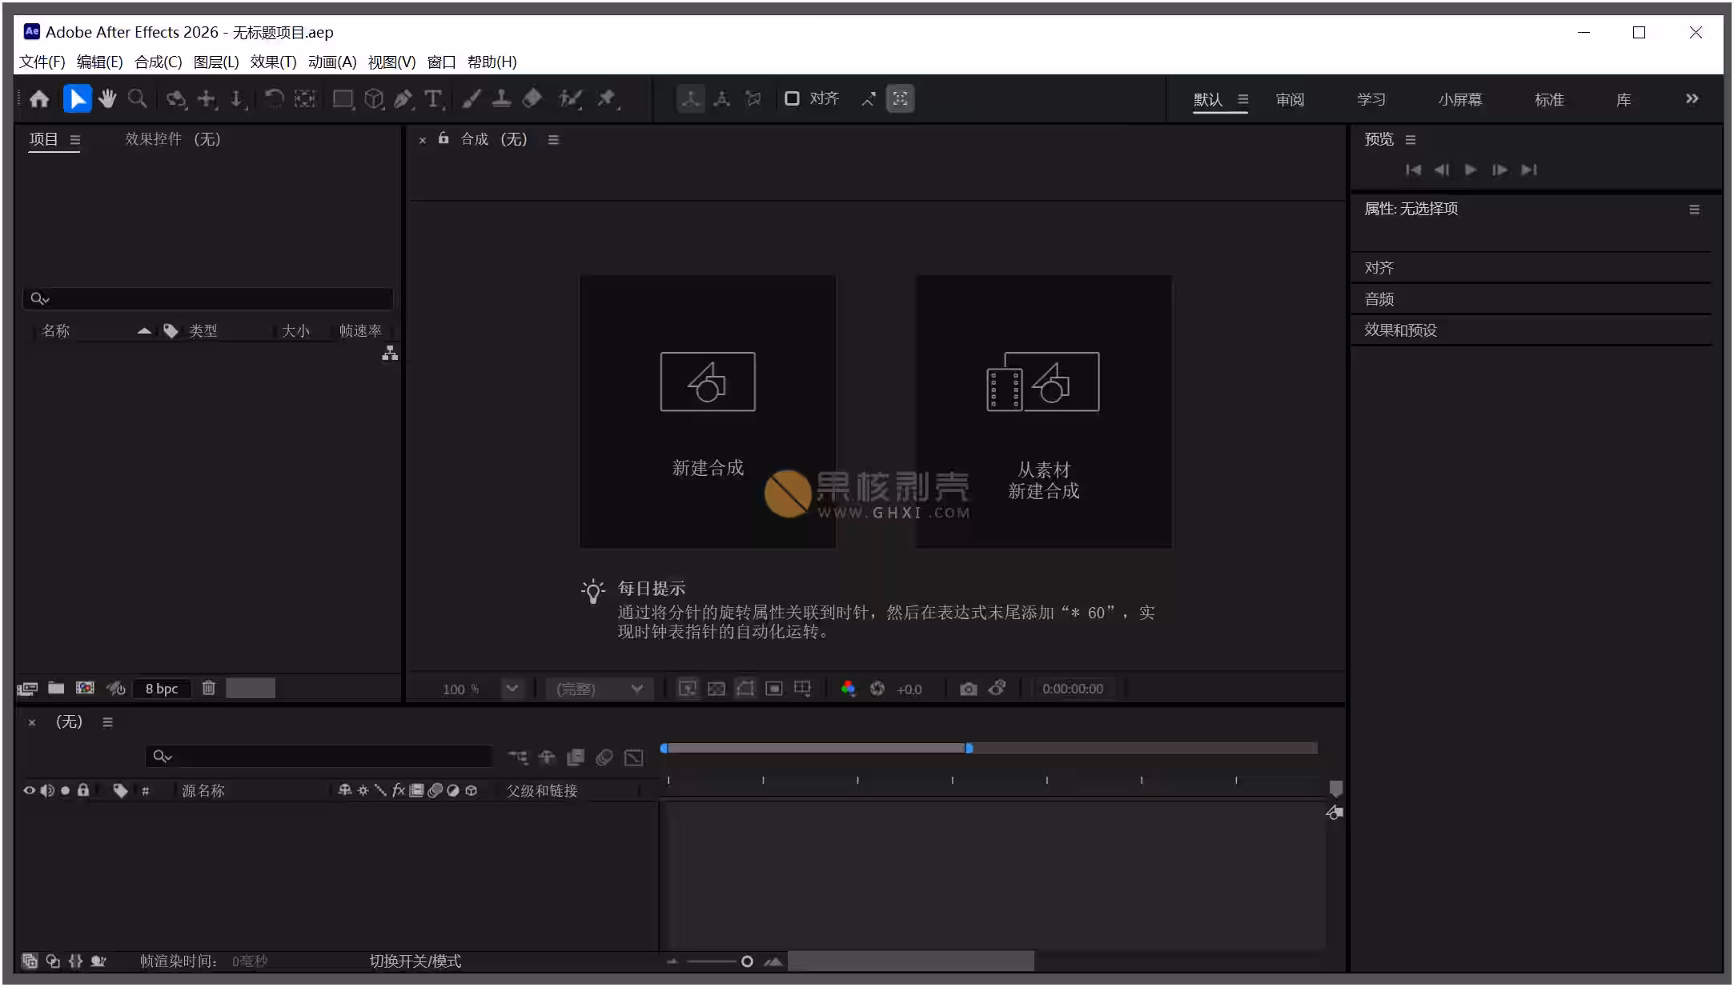Open the 100% magnification dropdown
Image resolution: width=1734 pixels, height=987 pixels.
512,689
